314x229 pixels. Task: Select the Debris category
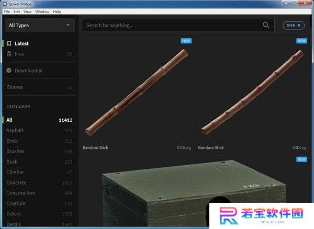[x=39, y=214]
